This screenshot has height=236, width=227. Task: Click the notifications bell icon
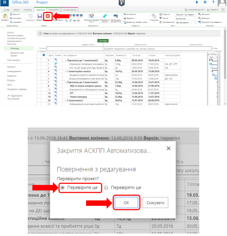coord(196,2)
